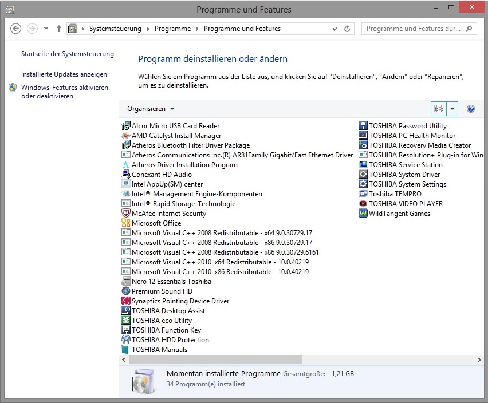Viewport: 488px width, 403px height.
Task: Click the WildTangent Games icon
Action: (363, 214)
